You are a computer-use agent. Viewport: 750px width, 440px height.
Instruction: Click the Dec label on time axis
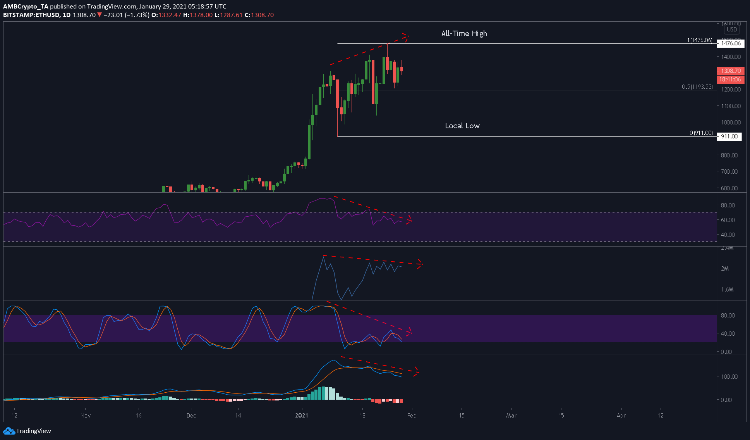191,416
